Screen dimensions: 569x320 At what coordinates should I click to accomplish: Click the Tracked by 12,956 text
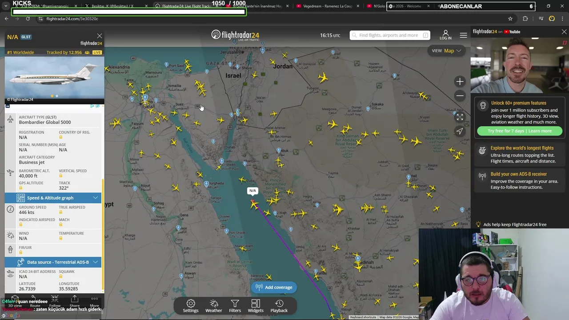[x=64, y=52]
